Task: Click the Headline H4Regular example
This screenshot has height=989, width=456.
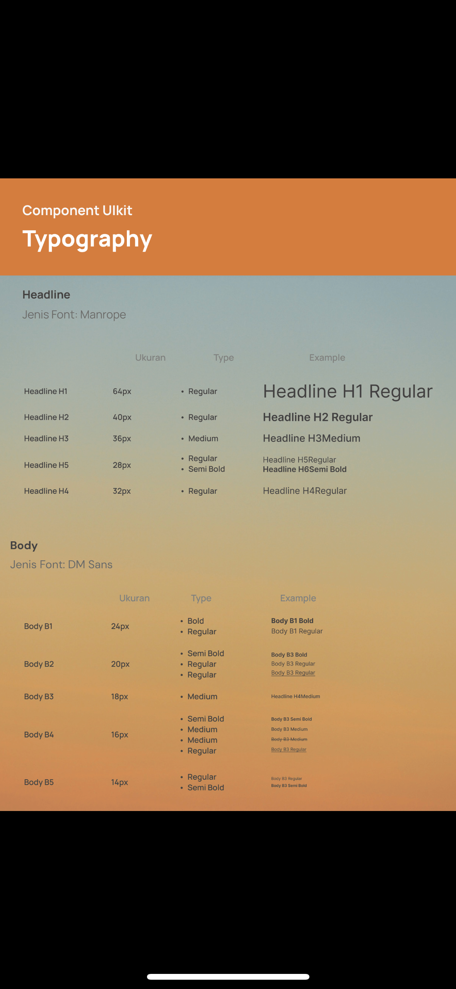Action: (305, 491)
